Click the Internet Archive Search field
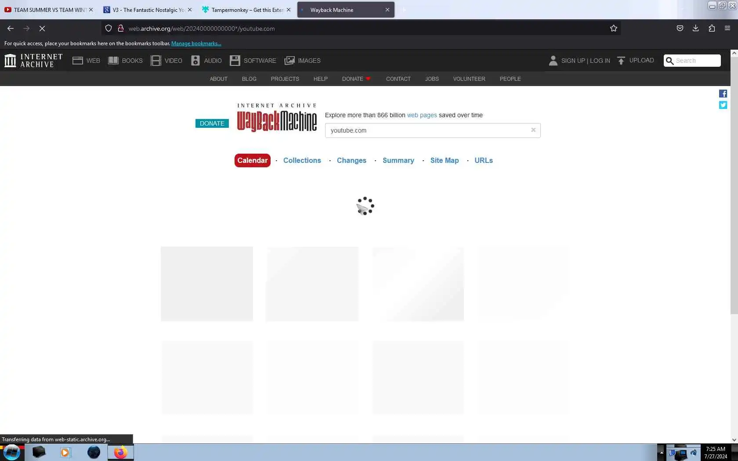 click(x=692, y=61)
